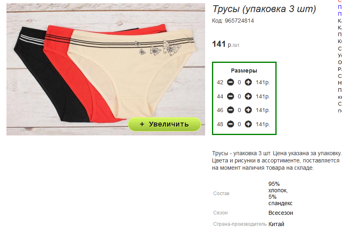Decrease quantity for size 44
The height and width of the screenshot is (237, 342).
[230, 96]
